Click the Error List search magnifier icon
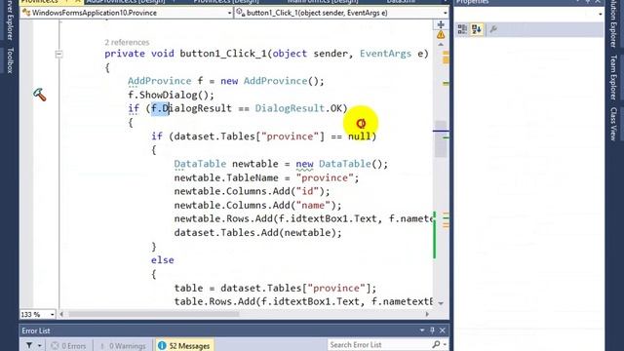 (436, 344)
